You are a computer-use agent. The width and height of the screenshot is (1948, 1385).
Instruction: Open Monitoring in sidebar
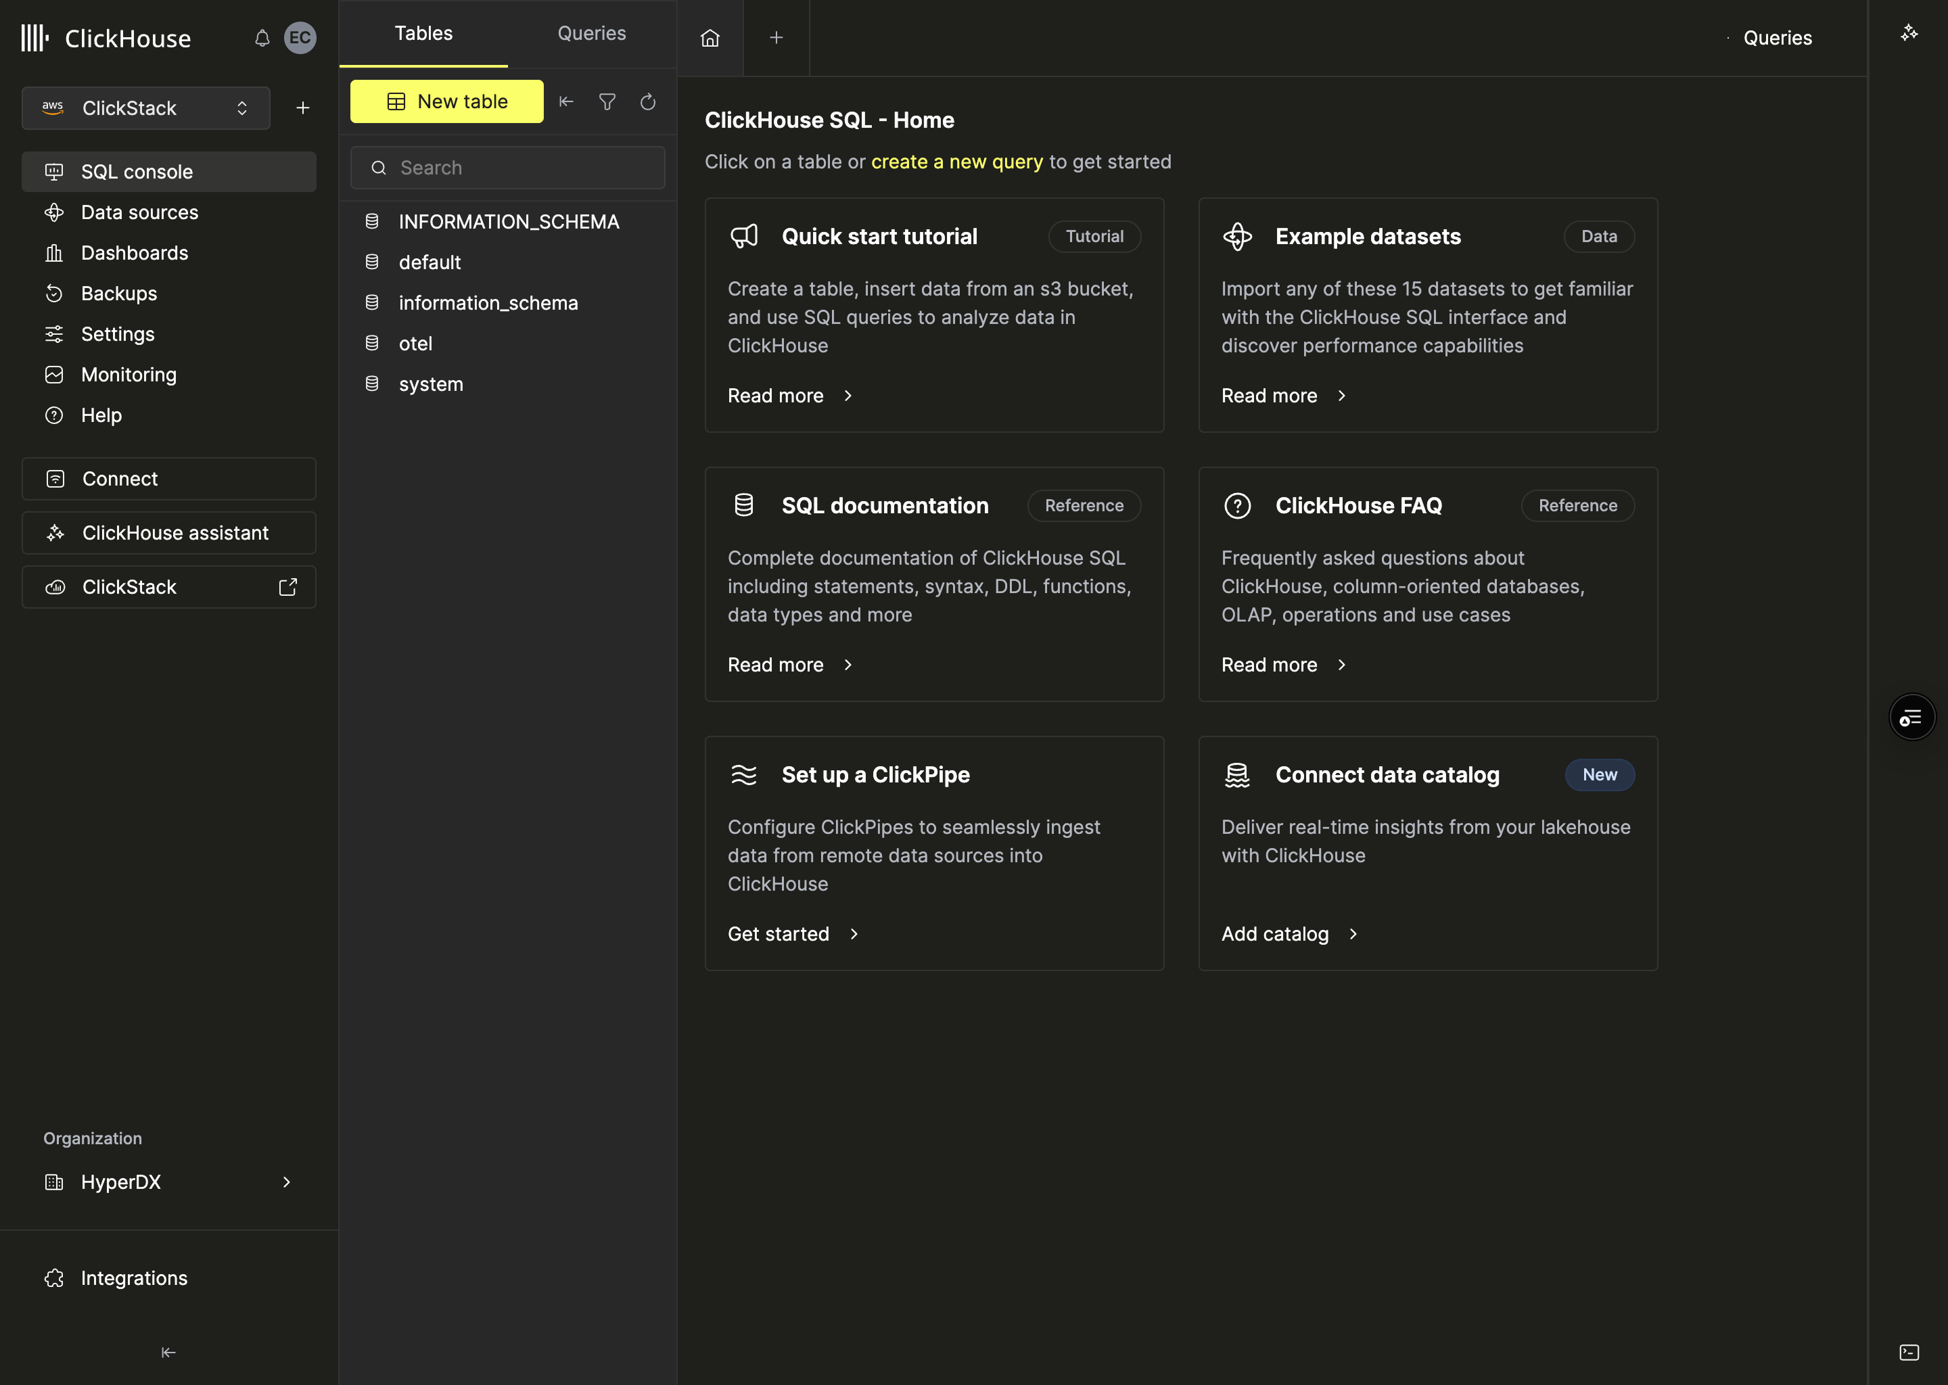pos(169,375)
